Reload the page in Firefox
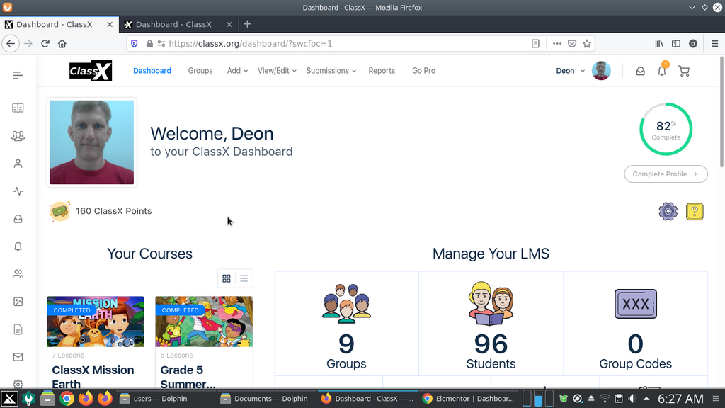 click(45, 43)
